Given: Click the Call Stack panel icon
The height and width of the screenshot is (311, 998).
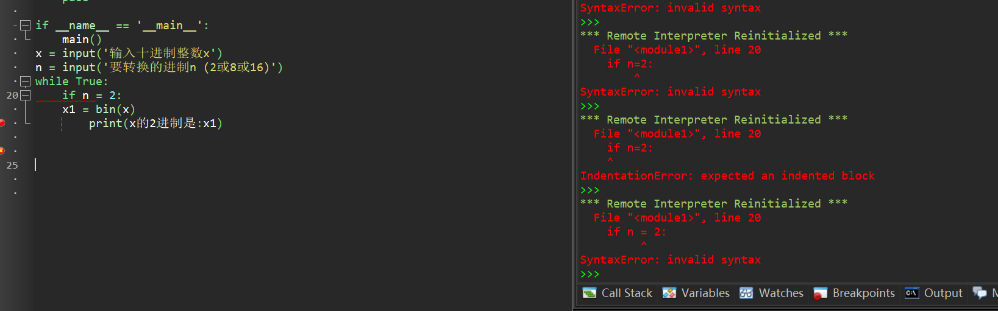Looking at the screenshot, I should (589, 293).
